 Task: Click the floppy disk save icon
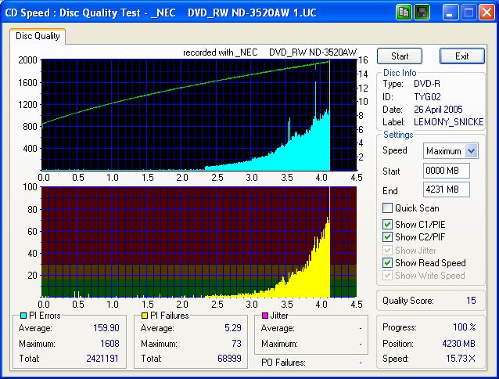[x=421, y=13]
